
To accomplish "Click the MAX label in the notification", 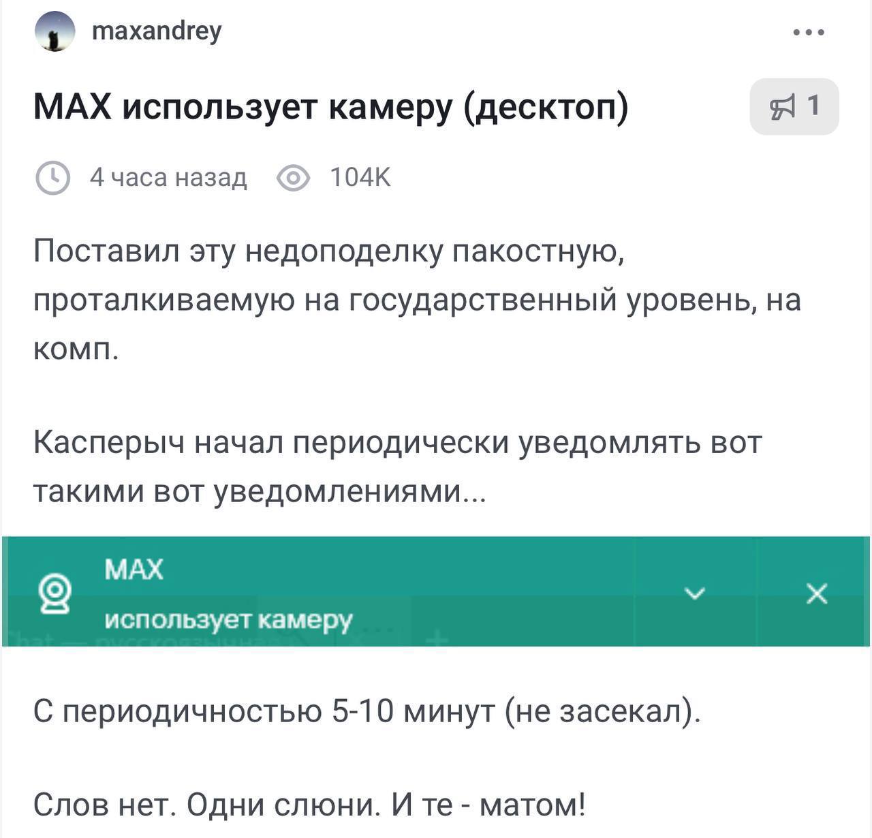I will [134, 570].
